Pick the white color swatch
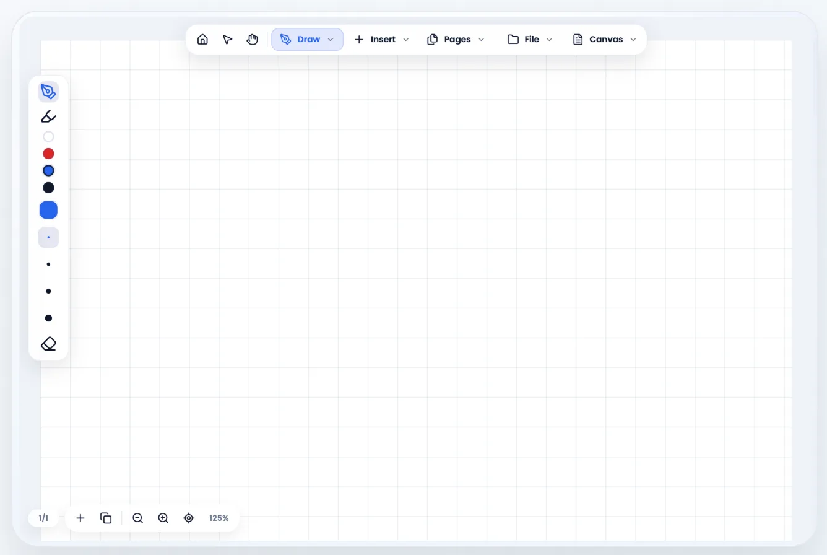Screen dimensions: 827x555 [x=48, y=137]
